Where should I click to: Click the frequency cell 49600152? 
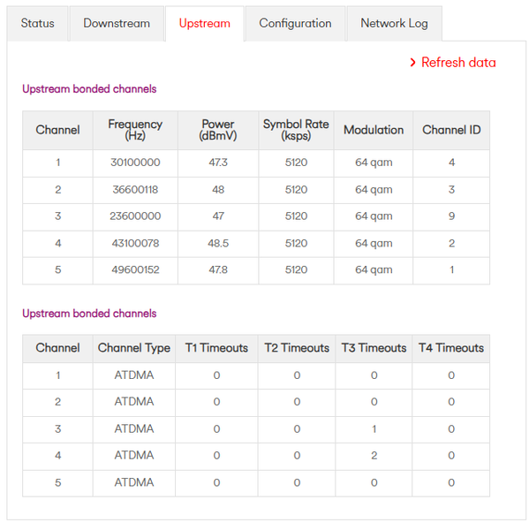135,270
